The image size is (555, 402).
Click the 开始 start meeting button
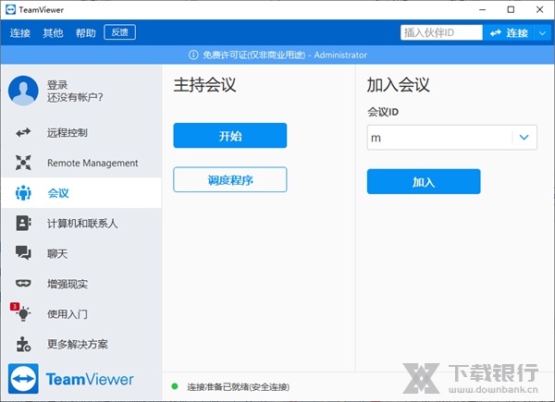pos(230,136)
